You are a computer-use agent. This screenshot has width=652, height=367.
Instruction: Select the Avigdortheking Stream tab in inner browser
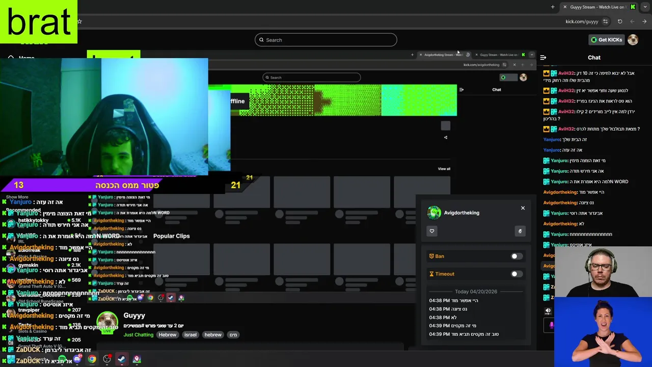[443, 55]
